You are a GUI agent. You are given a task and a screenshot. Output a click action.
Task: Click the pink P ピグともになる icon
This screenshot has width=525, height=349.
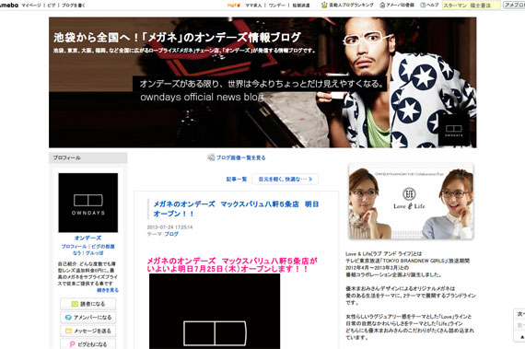click(x=72, y=344)
